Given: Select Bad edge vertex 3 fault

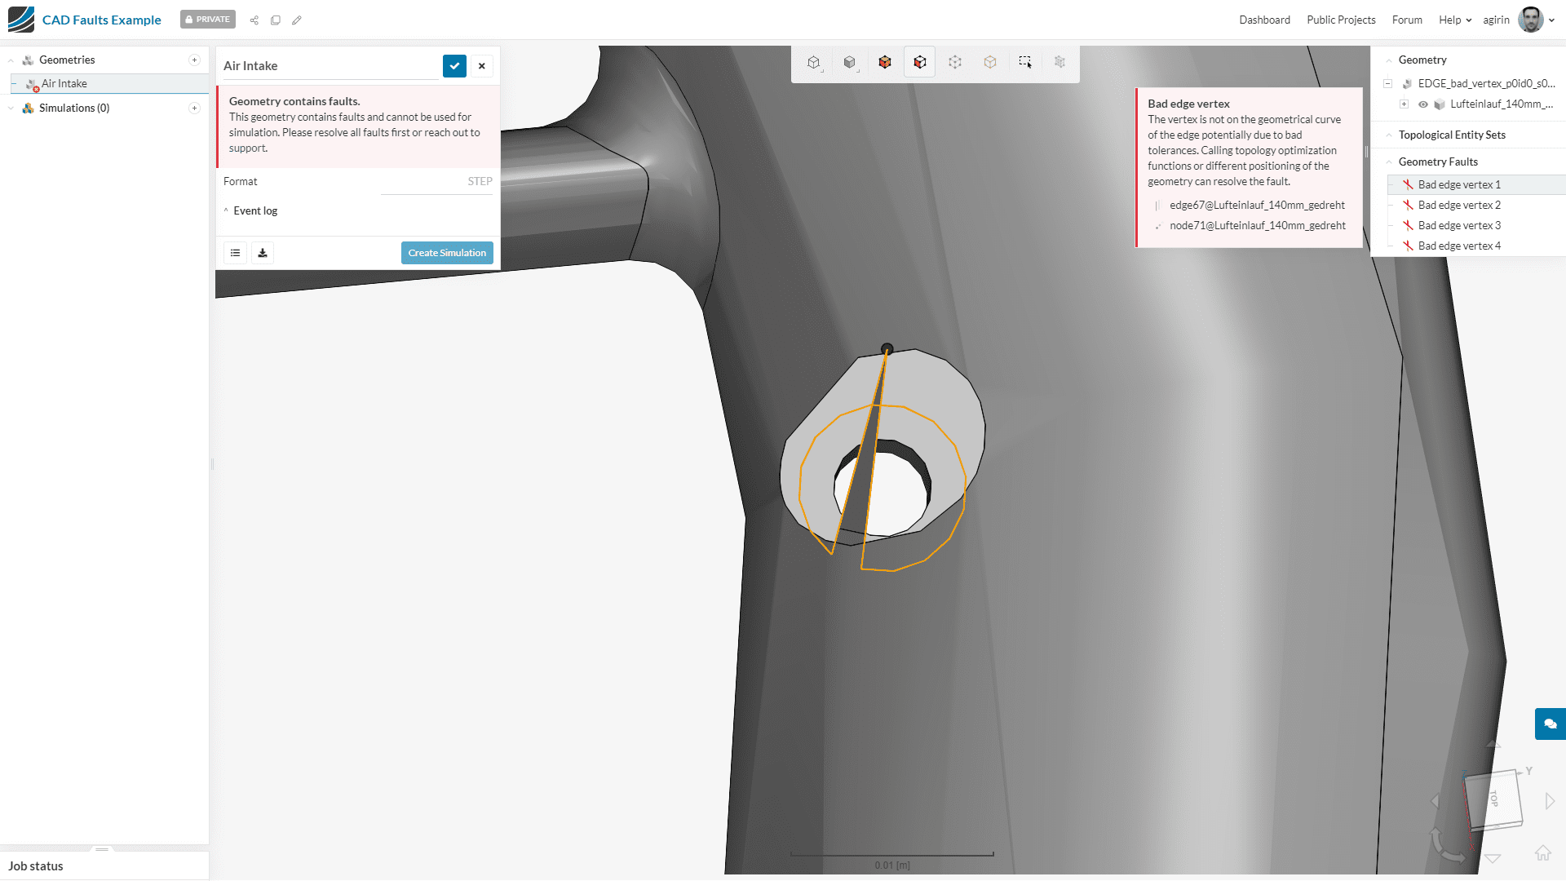Looking at the screenshot, I should tap(1459, 225).
